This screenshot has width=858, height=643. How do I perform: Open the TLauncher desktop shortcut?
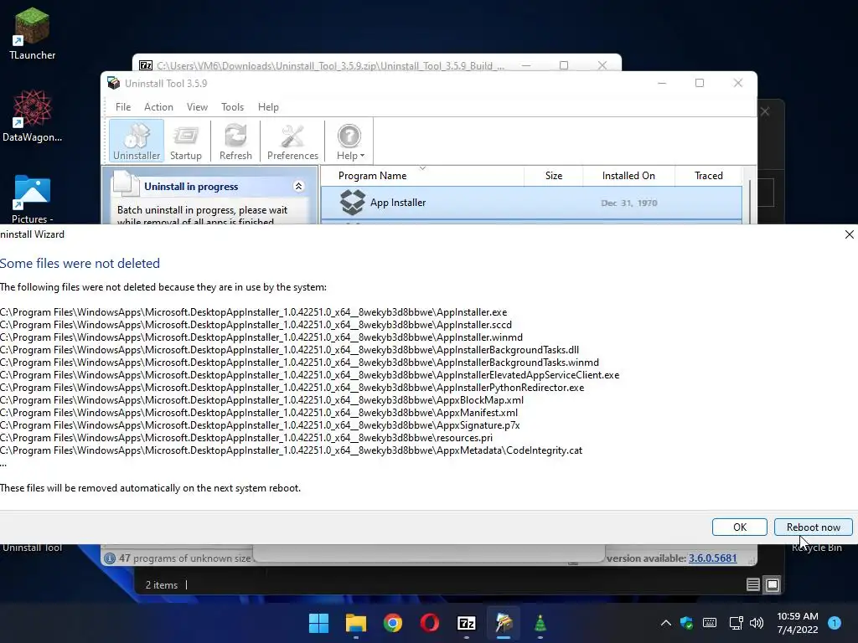point(33,33)
